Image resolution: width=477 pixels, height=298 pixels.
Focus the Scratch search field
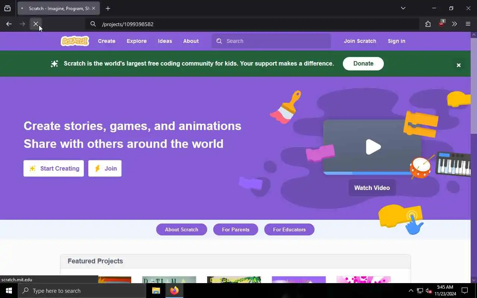(x=271, y=41)
